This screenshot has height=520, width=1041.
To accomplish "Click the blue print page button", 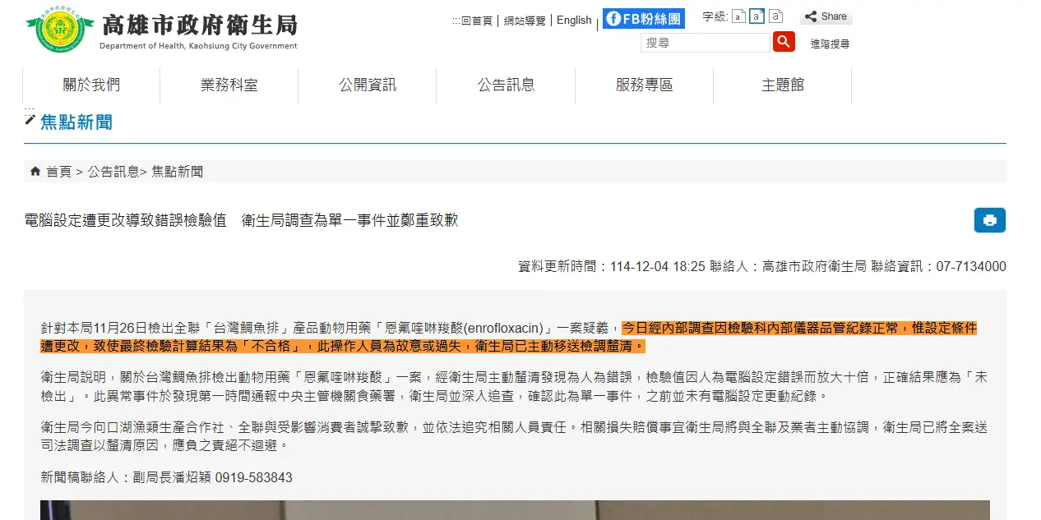I will tap(989, 220).
